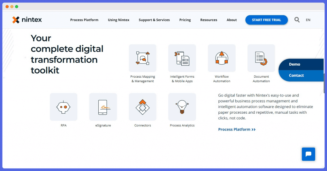Click the Document Automation text label

261,79
